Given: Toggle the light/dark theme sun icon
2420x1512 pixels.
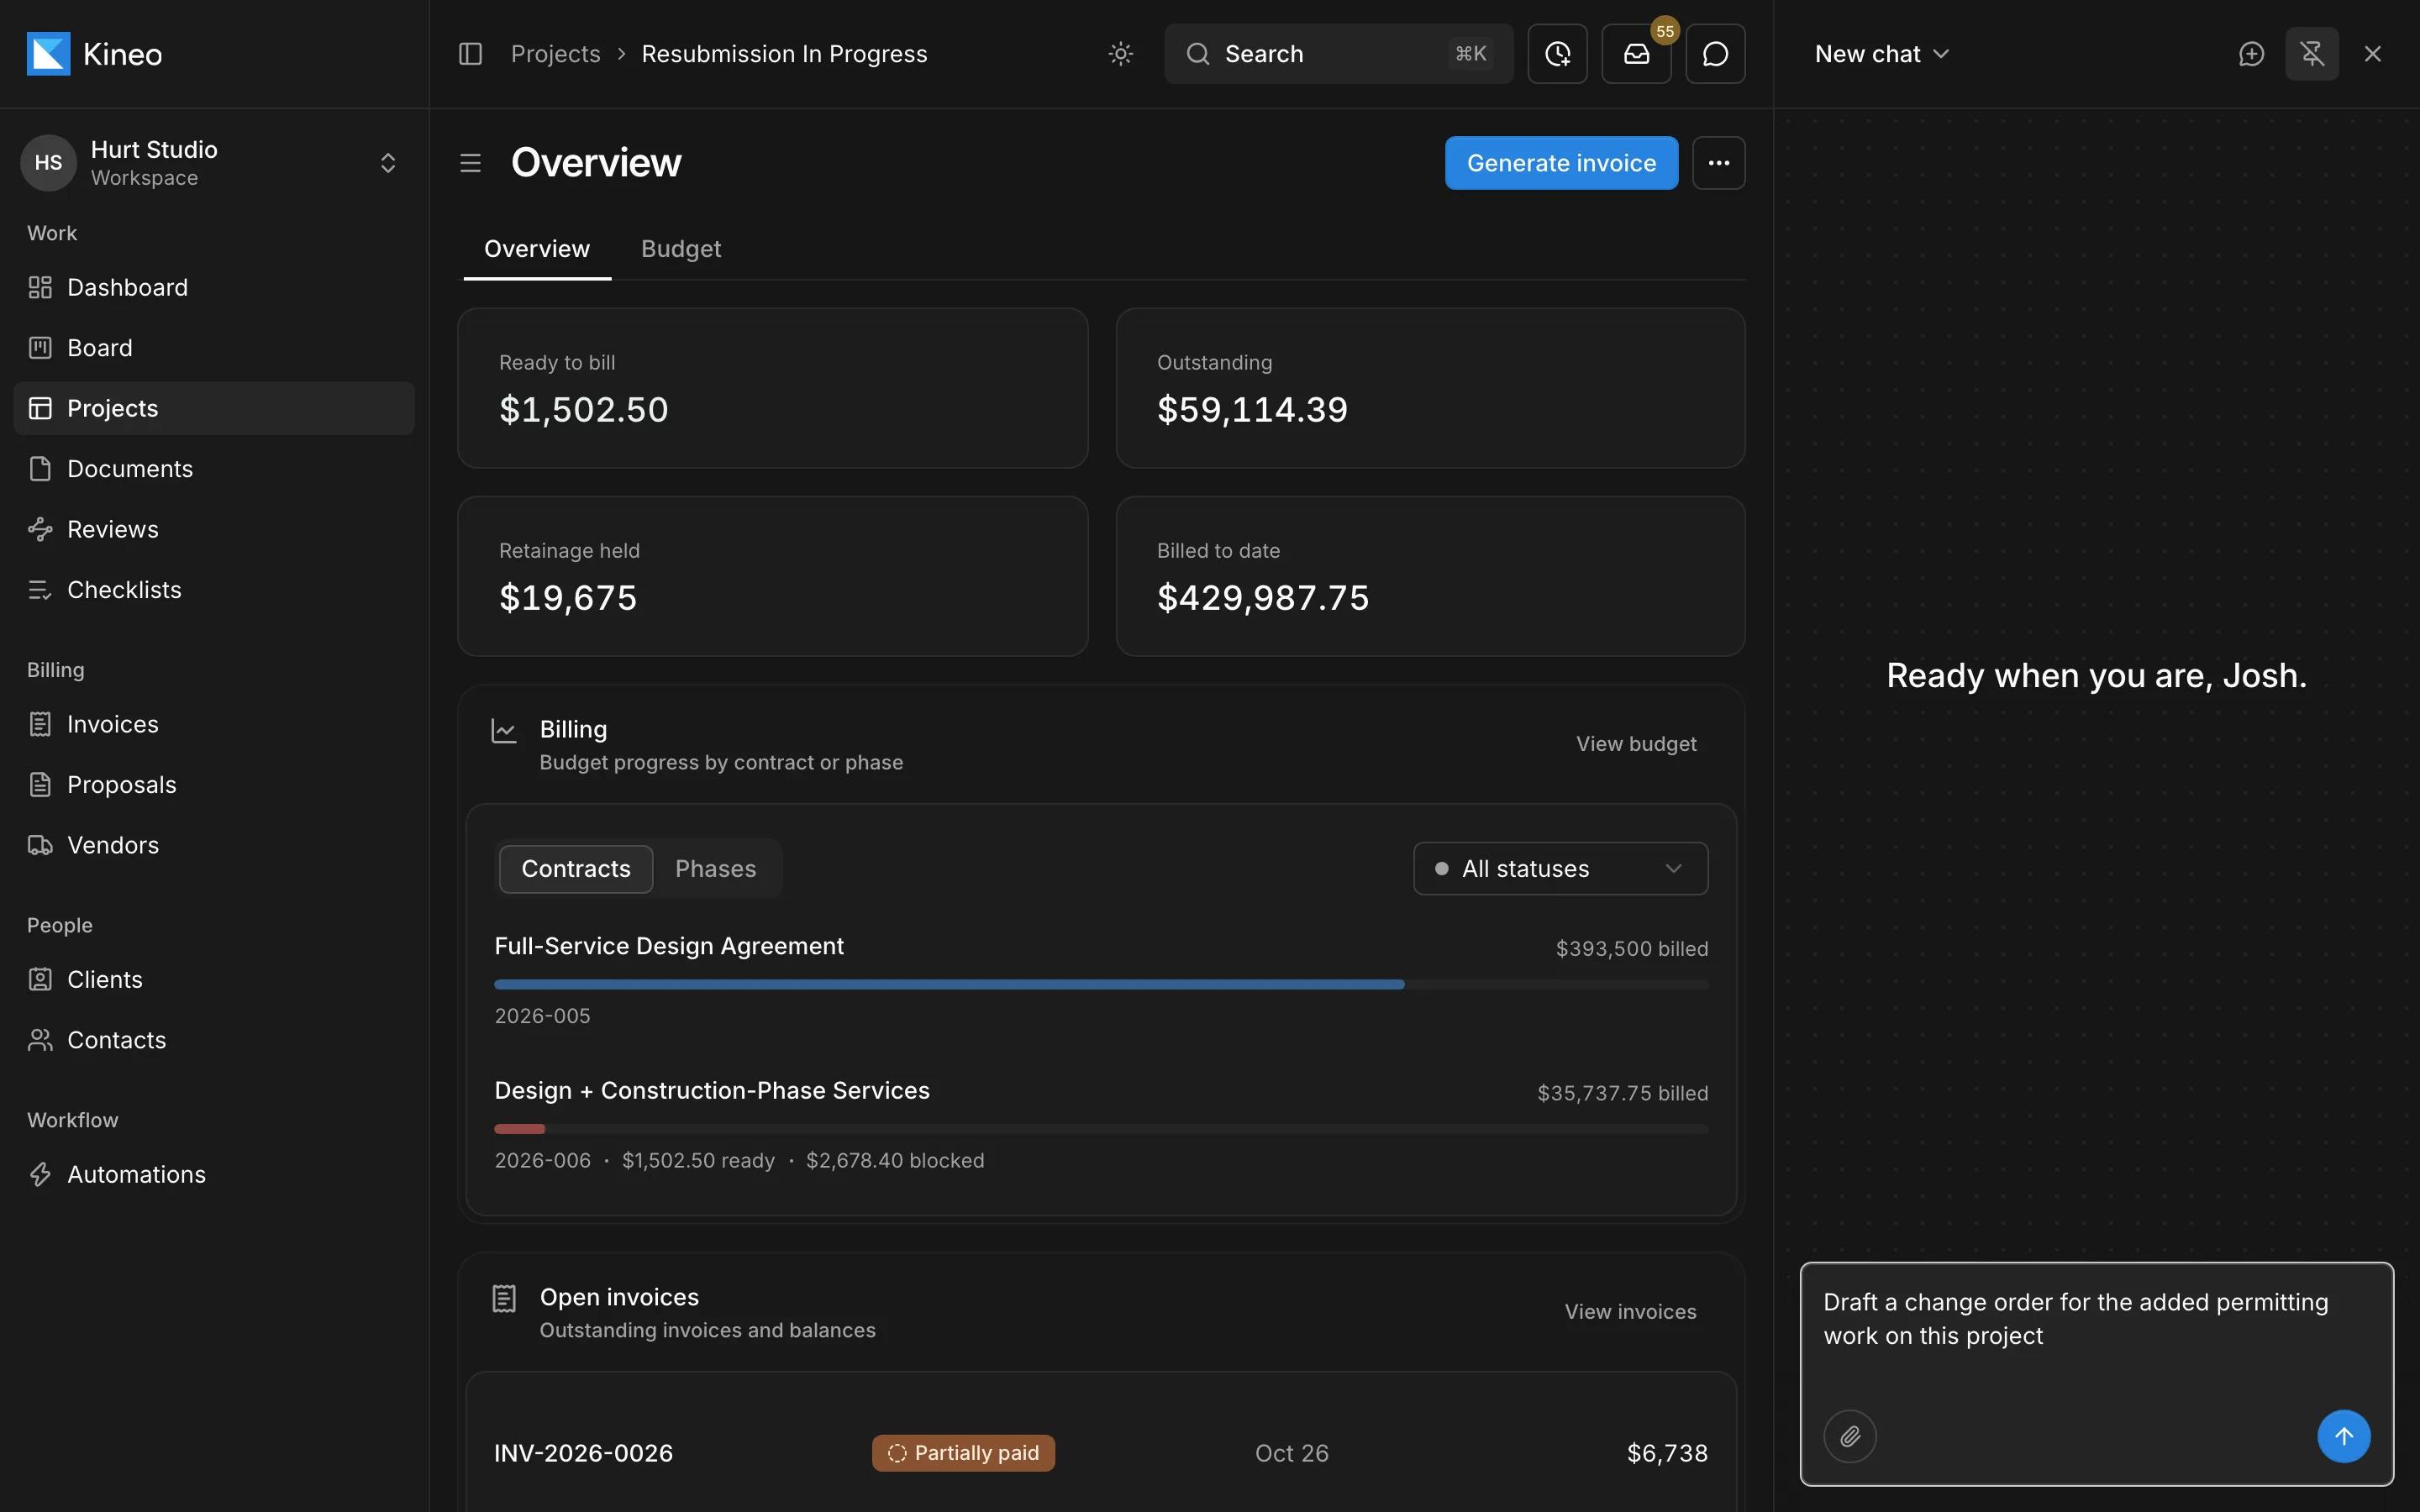Looking at the screenshot, I should click(x=1120, y=54).
